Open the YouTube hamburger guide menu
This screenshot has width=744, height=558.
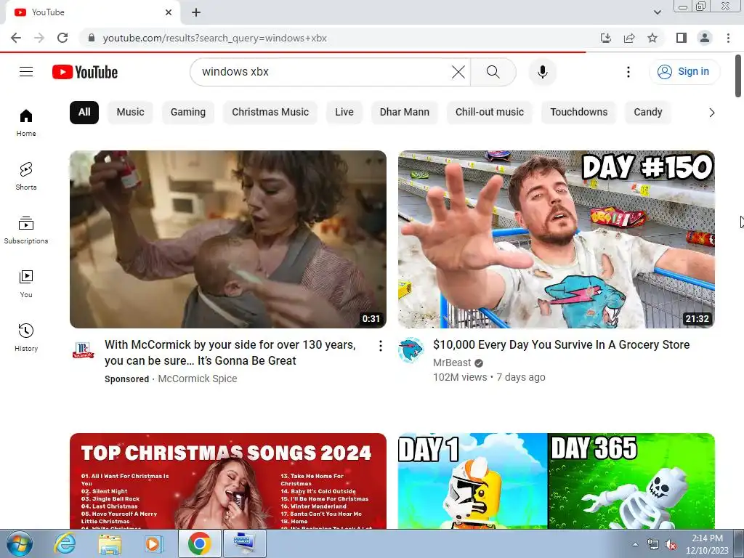click(26, 72)
